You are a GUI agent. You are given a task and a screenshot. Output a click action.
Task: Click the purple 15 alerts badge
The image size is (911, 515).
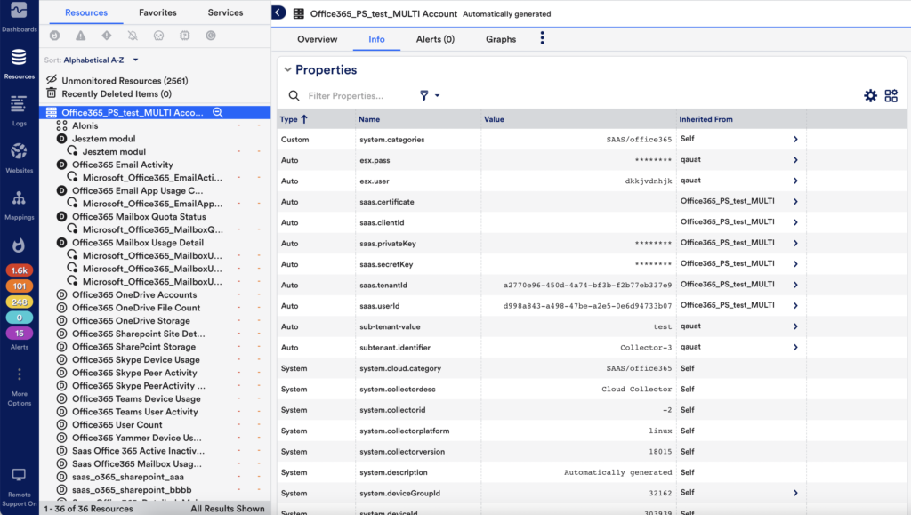click(20, 334)
